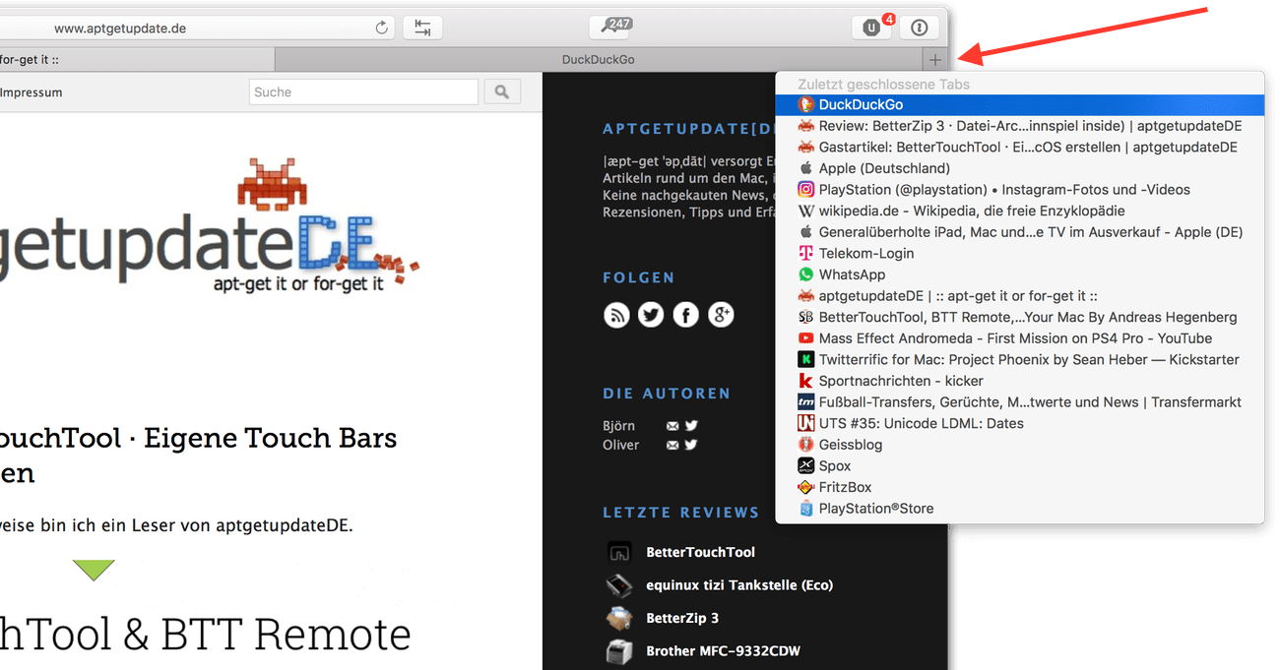
Task: Open the RSS feed icon under Folgen
Action: (x=616, y=315)
